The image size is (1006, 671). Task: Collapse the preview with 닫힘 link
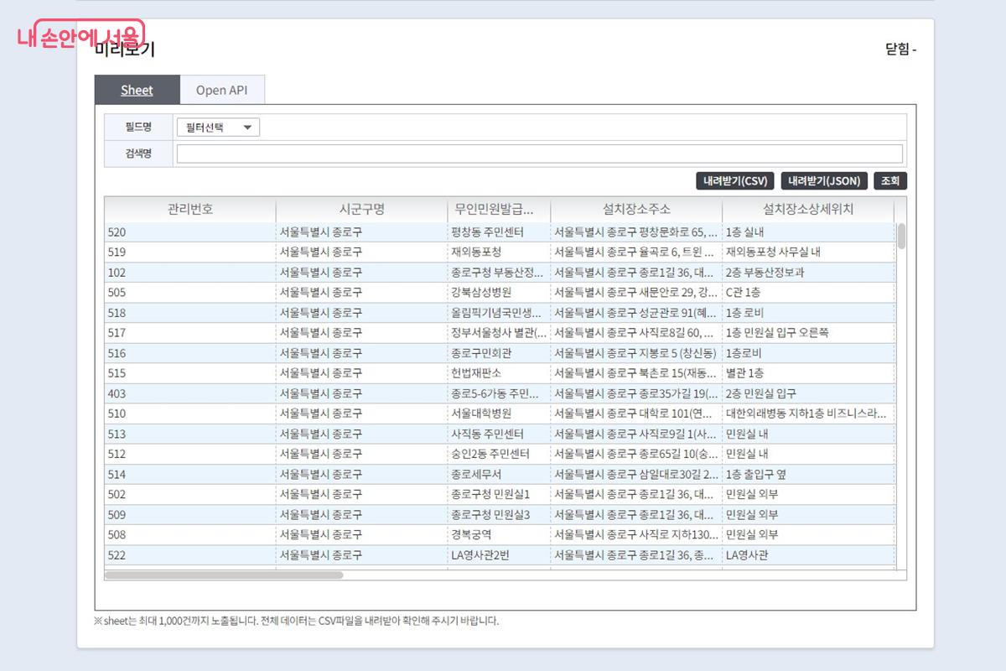[x=900, y=49]
